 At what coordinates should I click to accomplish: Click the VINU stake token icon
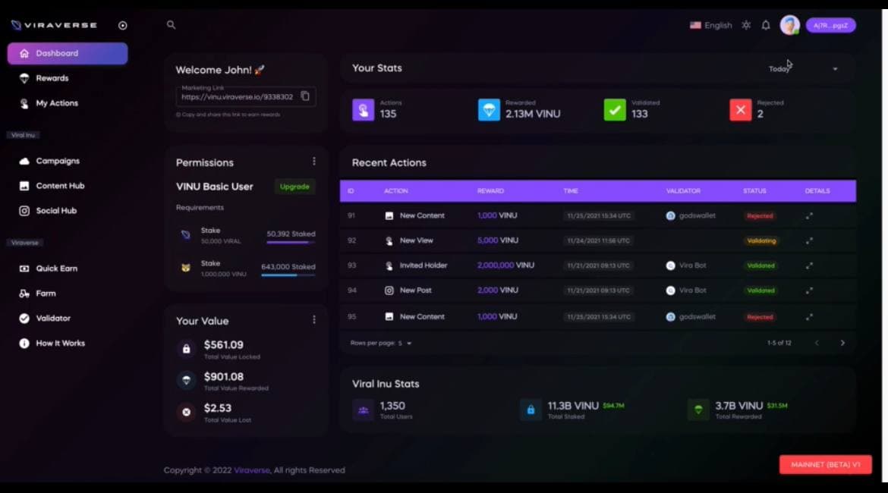[x=186, y=267]
